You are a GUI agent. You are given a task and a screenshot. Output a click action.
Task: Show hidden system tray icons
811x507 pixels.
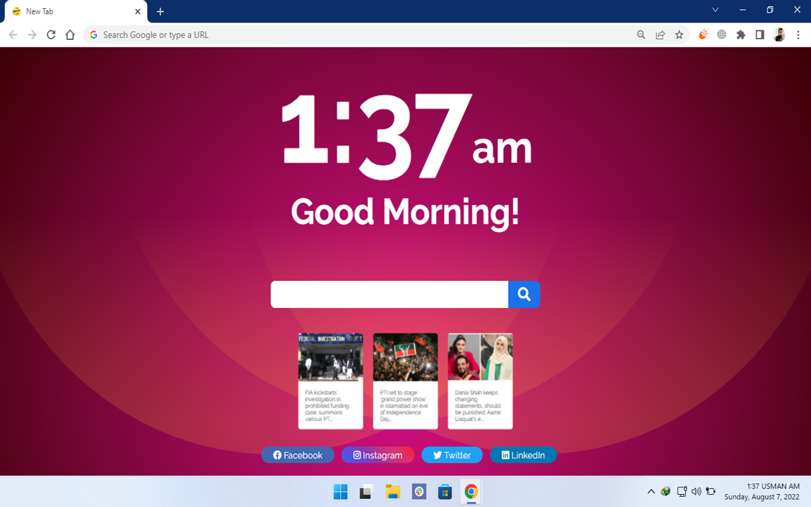tap(651, 492)
